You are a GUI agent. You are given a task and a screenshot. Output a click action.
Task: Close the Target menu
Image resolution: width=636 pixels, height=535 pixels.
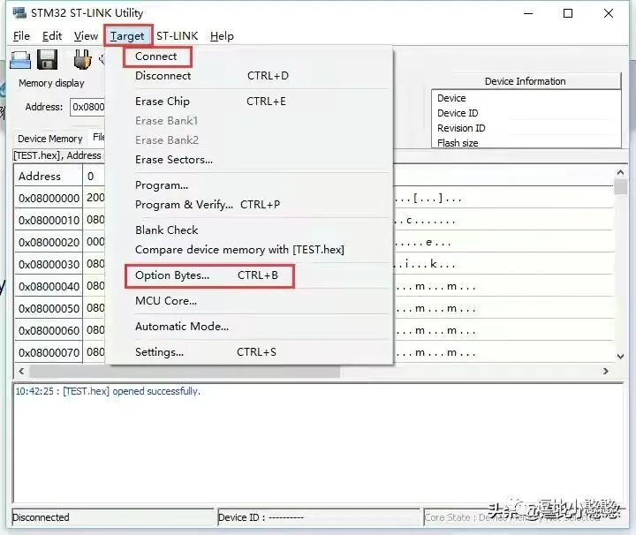click(127, 36)
